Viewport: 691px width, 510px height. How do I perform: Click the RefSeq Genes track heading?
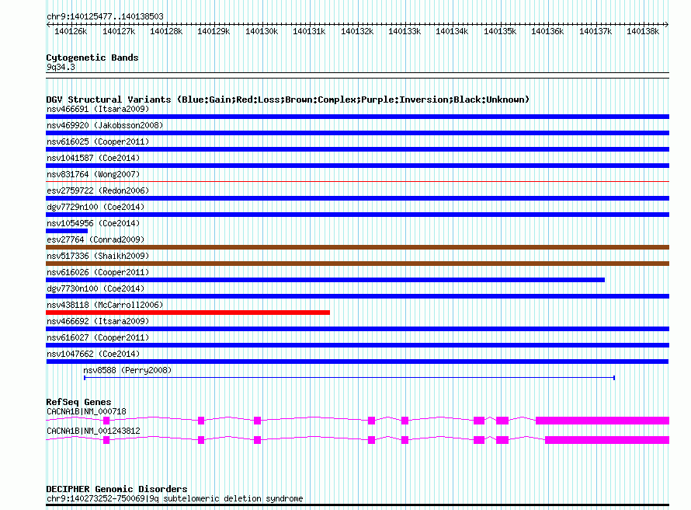pos(78,402)
